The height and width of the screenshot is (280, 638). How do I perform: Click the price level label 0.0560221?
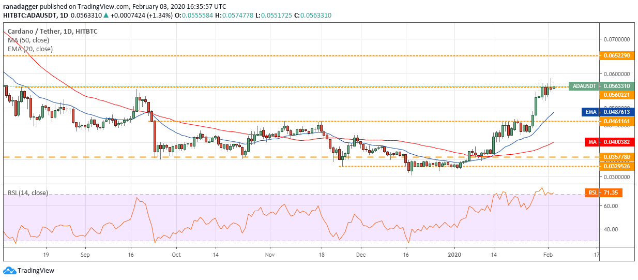click(x=616, y=95)
